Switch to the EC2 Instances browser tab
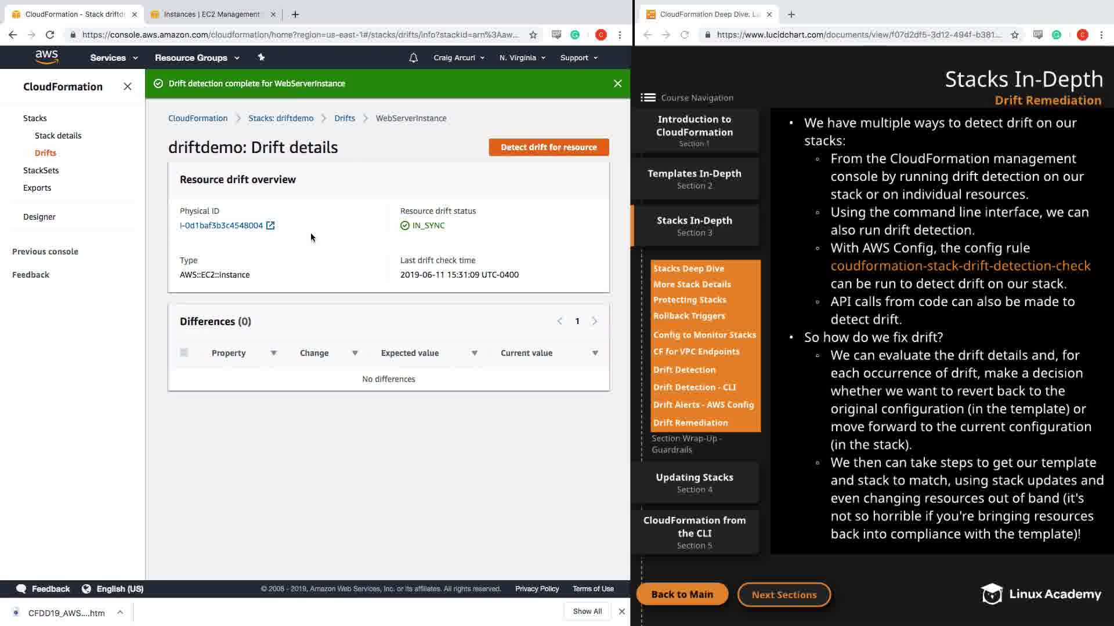The image size is (1114, 626). [212, 14]
